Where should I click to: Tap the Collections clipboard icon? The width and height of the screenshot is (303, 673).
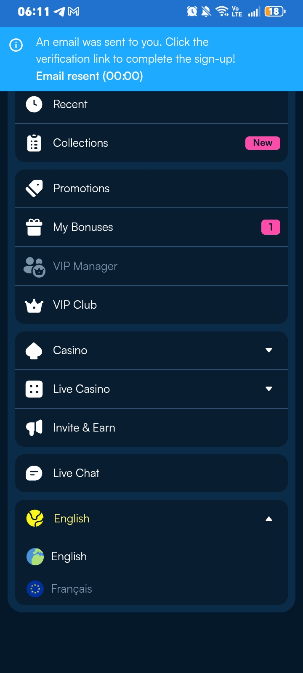tap(34, 143)
